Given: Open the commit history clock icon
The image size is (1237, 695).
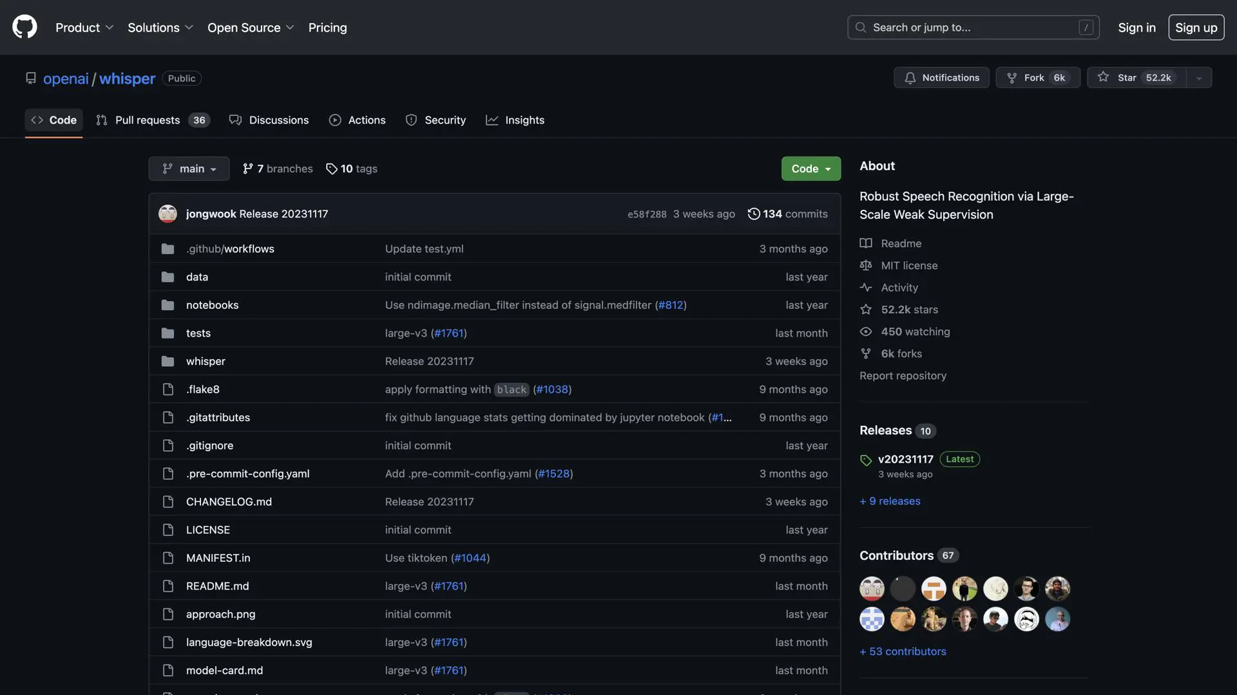Looking at the screenshot, I should click(753, 214).
